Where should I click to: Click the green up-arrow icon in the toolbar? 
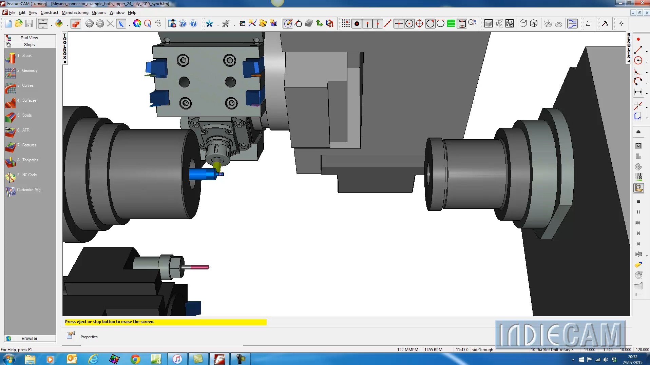click(x=319, y=23)
